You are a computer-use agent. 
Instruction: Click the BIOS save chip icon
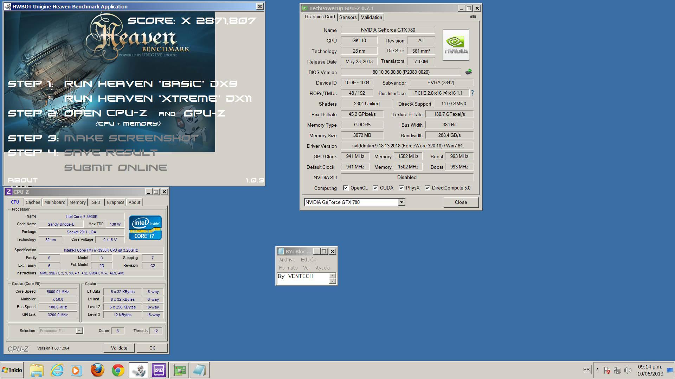tap(468, 72)
